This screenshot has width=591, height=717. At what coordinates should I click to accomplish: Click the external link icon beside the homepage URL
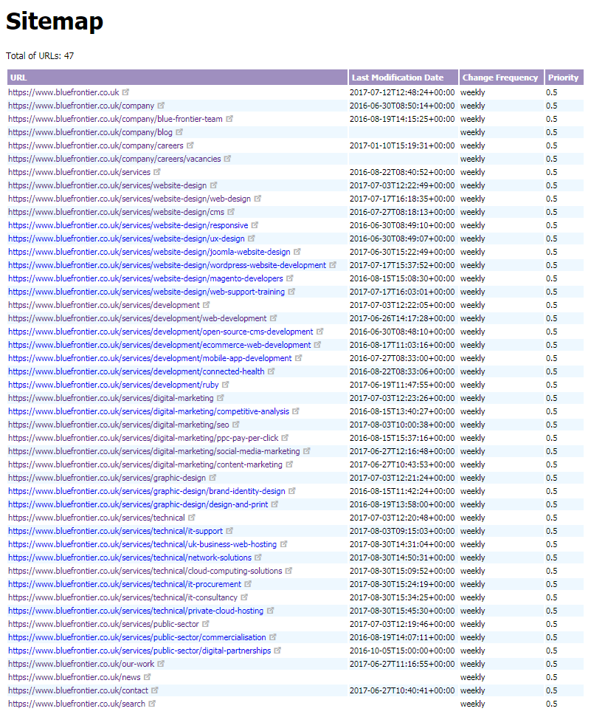(124, 92)
